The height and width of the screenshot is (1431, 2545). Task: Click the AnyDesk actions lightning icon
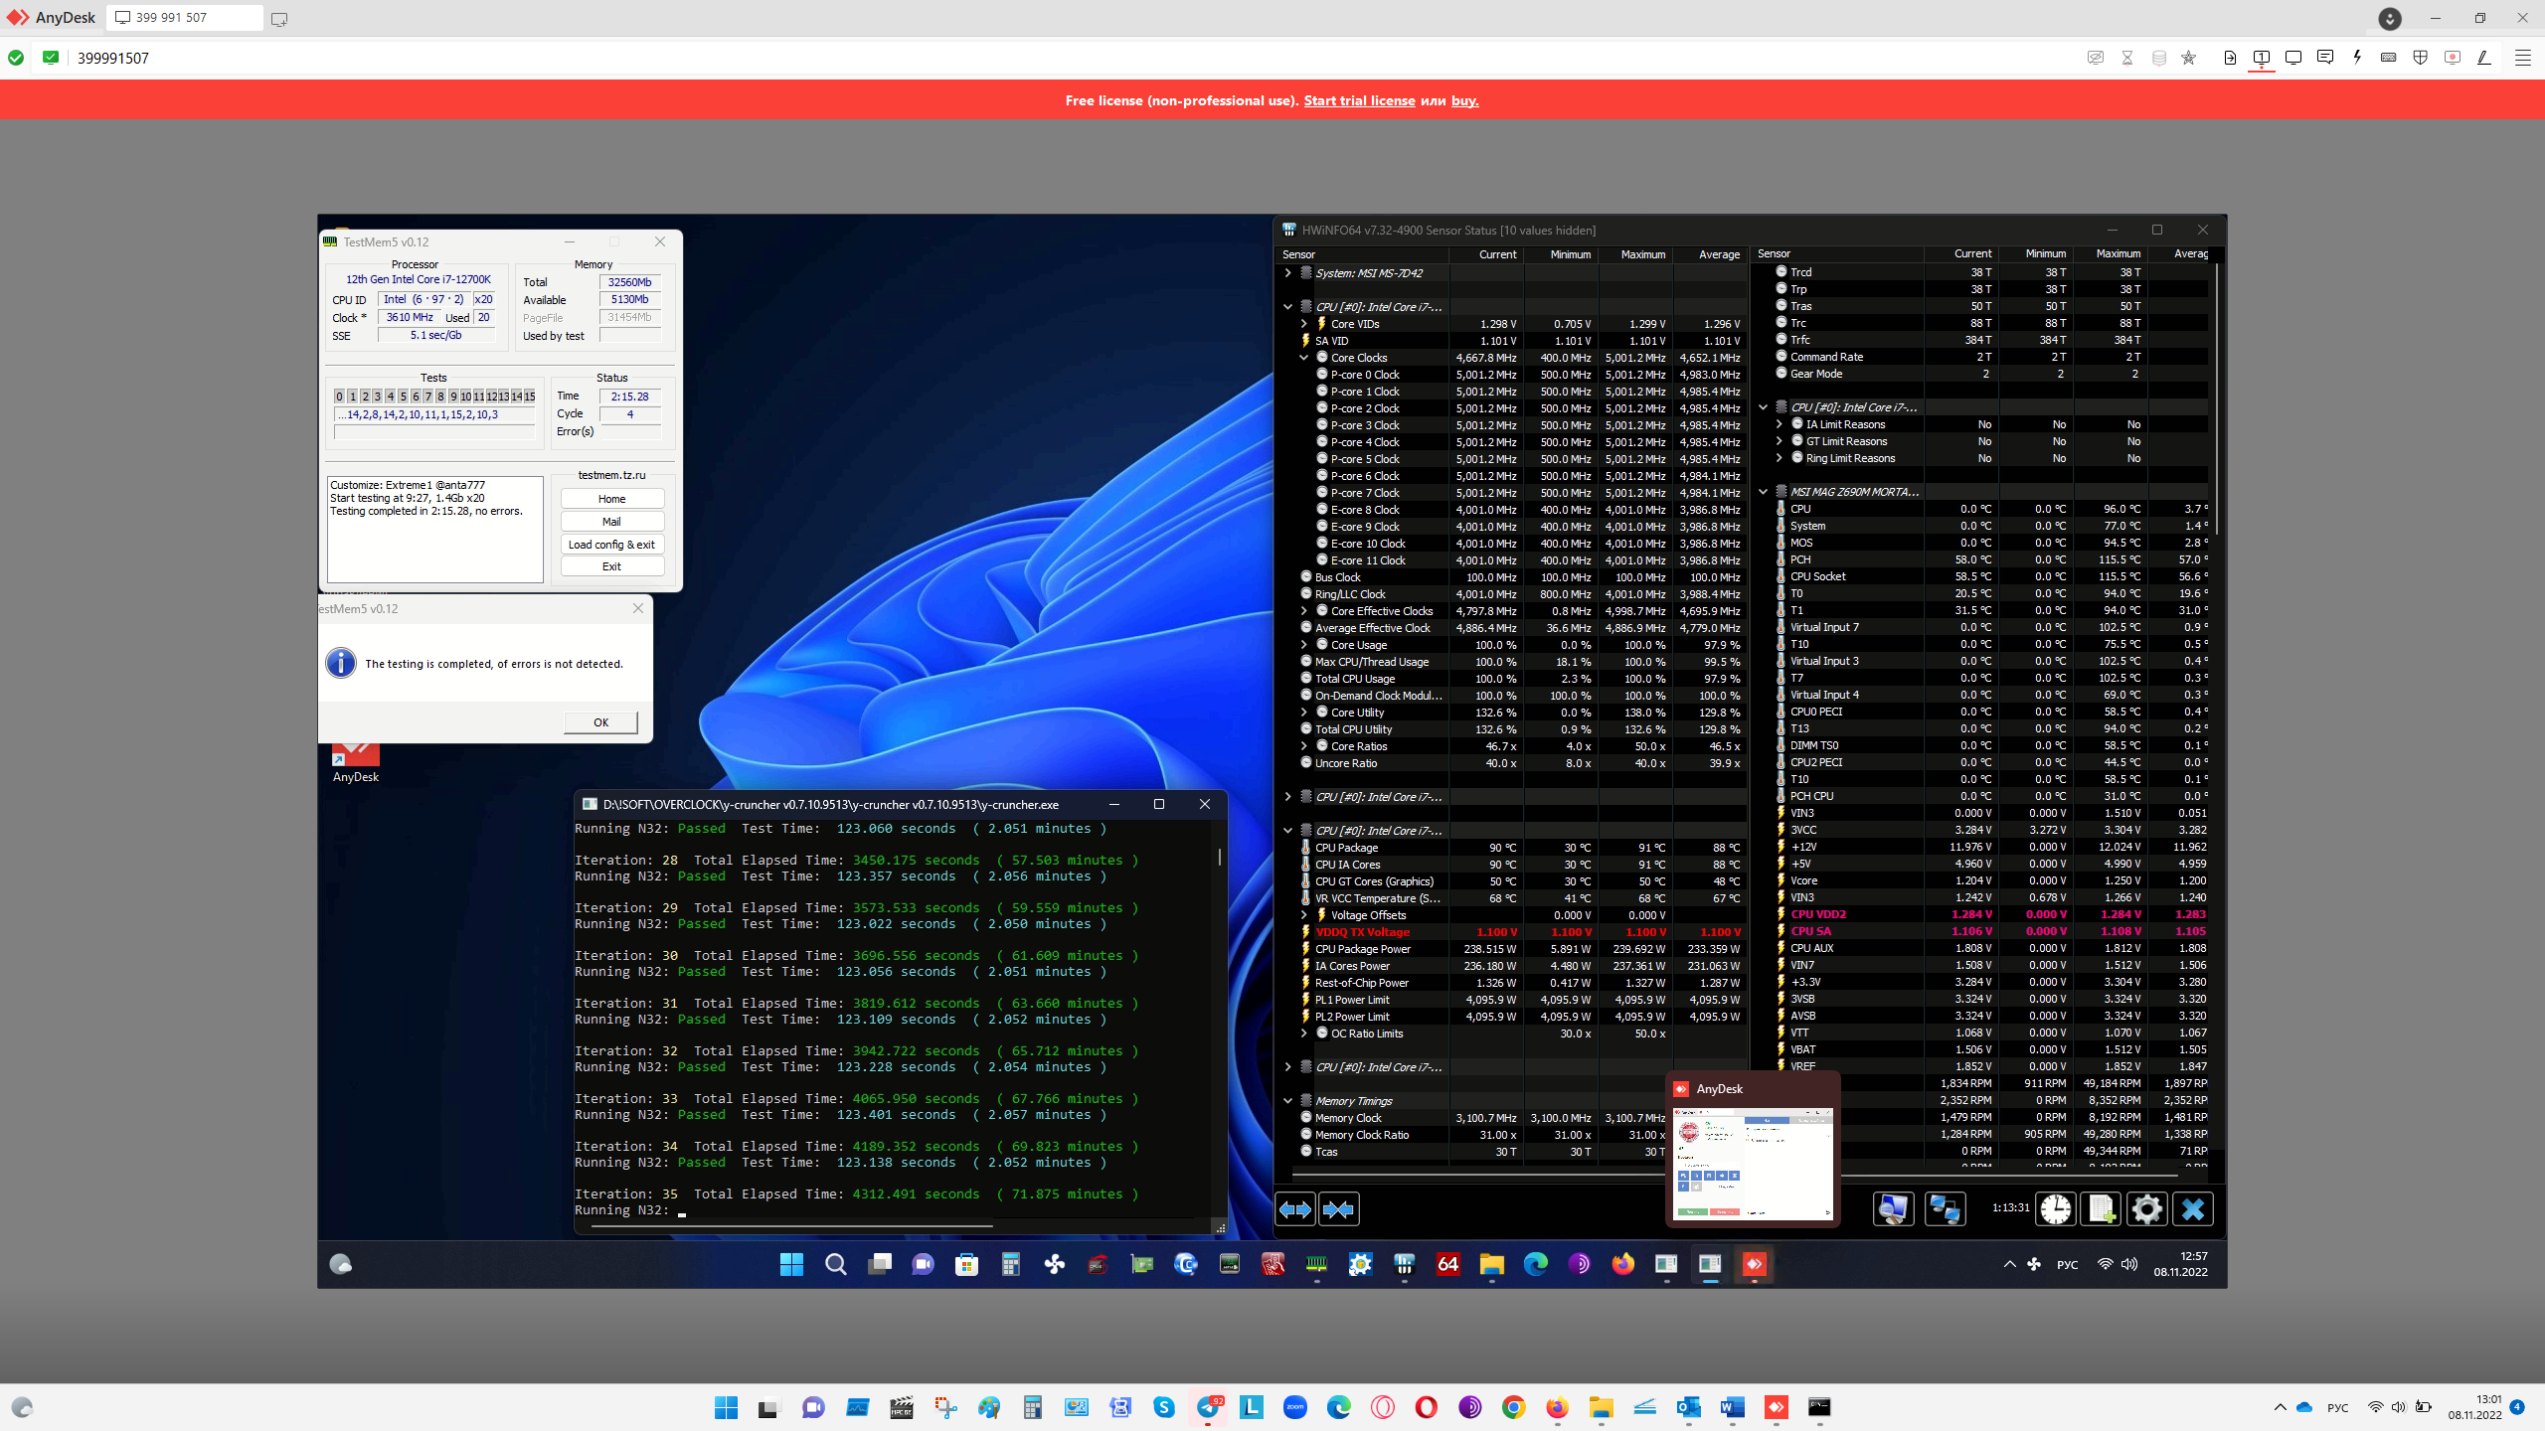coord(2356,58)
